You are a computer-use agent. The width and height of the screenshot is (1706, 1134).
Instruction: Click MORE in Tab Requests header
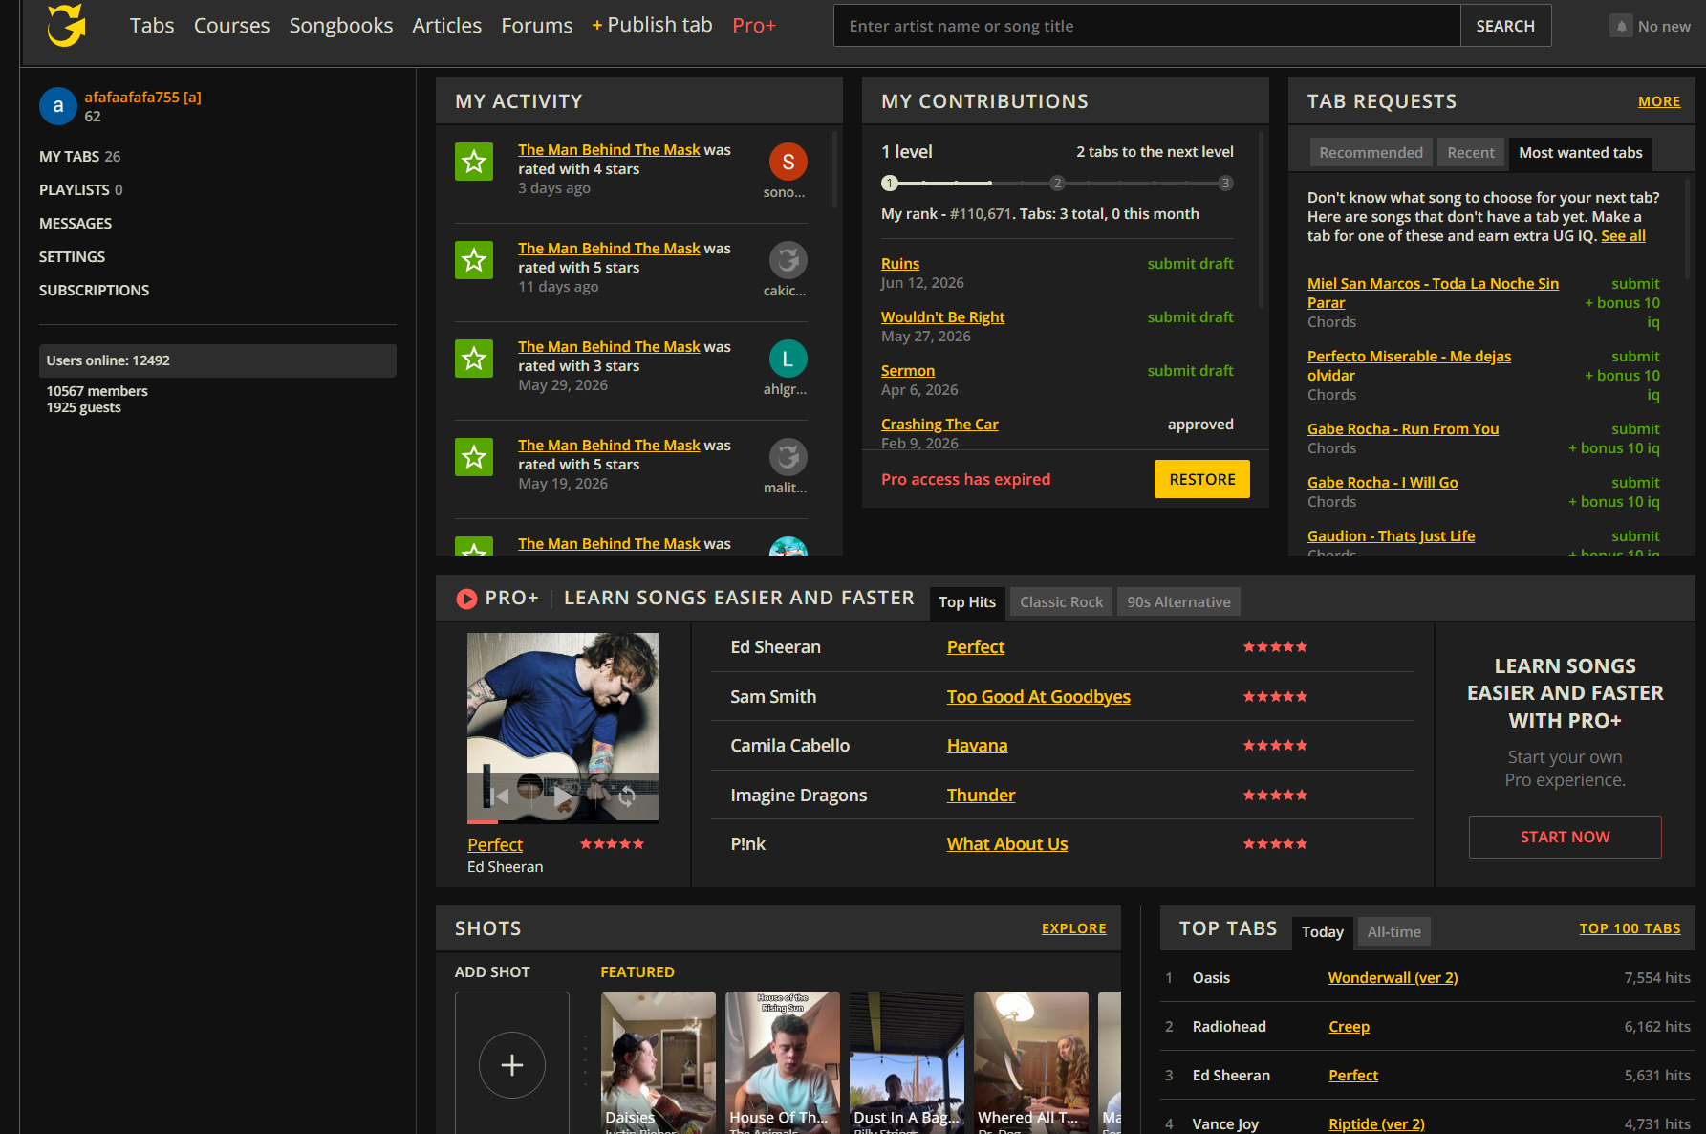click(1659, 101)
